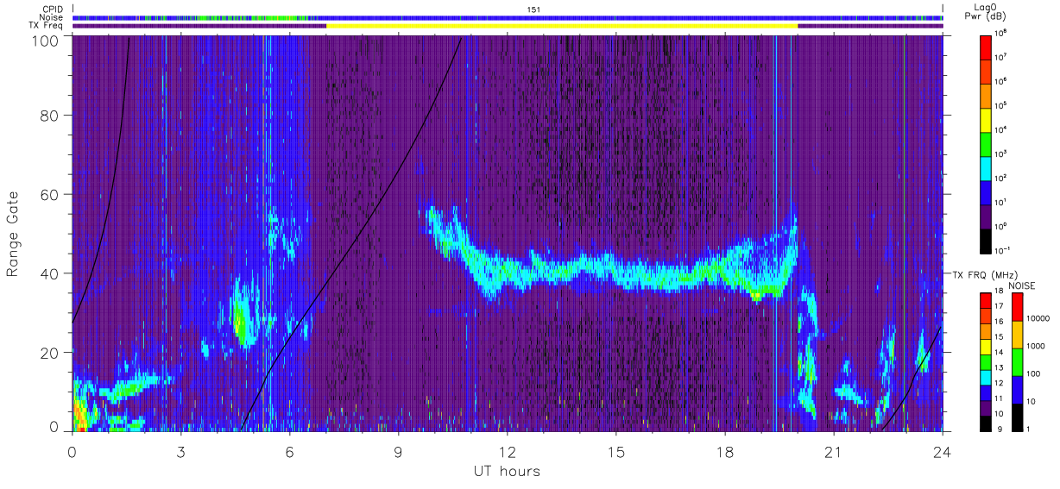Click the Range Gate axis title
This screenshot has height=489, width=1060.
click(x=14, y=234)
